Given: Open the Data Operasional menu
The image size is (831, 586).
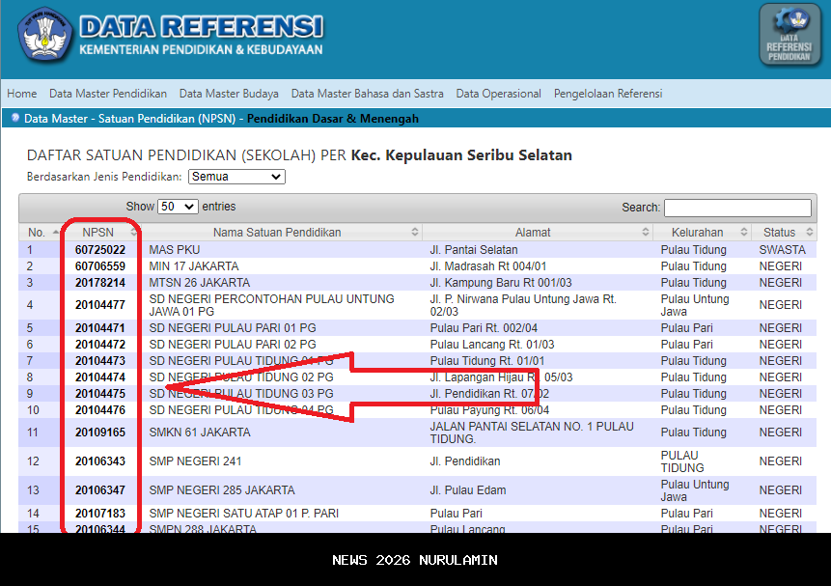Looking at the screenshot, I should click(499, 94).
